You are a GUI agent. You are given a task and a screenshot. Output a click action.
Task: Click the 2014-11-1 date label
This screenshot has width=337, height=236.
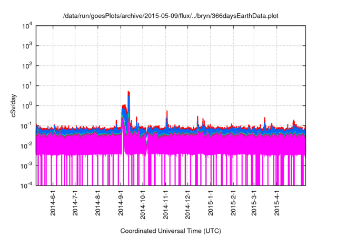coord(166,204)
